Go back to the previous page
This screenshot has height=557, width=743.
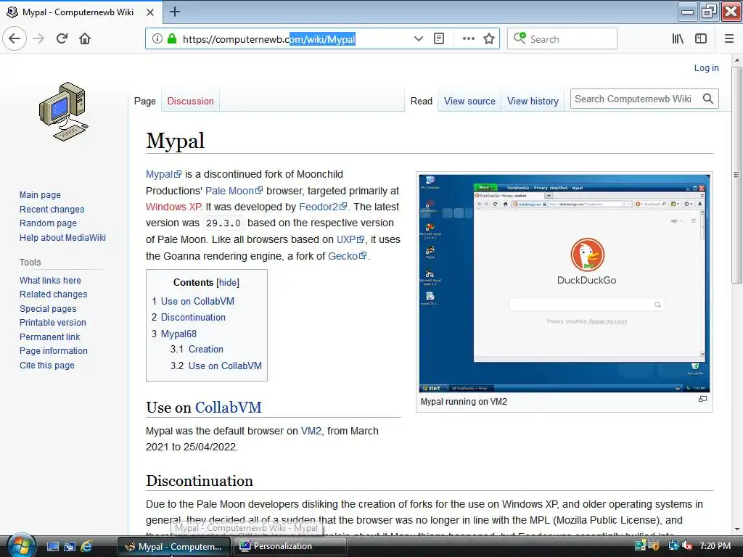click(15, 38)
